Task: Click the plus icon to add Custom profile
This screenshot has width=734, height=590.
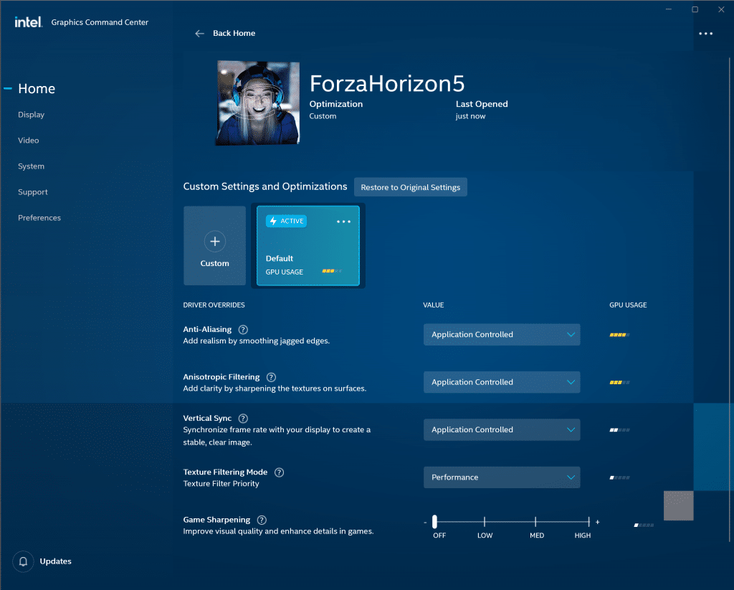Action: click(x=215, y=241)
